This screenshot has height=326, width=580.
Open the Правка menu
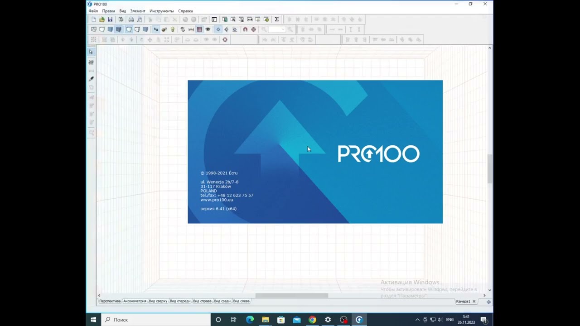tap(108, 11)
